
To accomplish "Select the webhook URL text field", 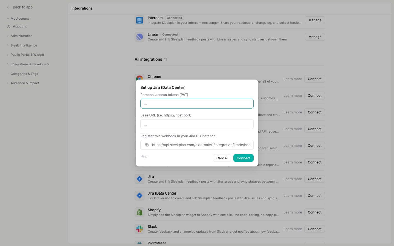I will click(x=201, y=145).
